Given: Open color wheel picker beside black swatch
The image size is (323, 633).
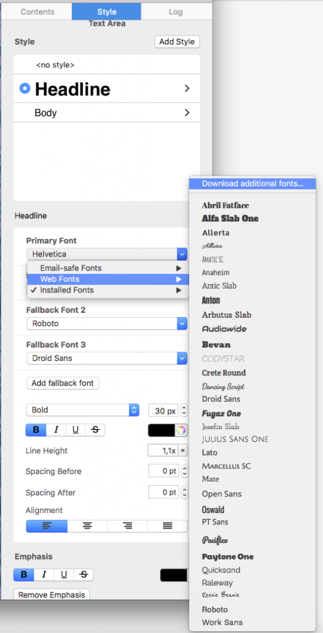Looking at the screenshot, I should click(x=181, y=430).
